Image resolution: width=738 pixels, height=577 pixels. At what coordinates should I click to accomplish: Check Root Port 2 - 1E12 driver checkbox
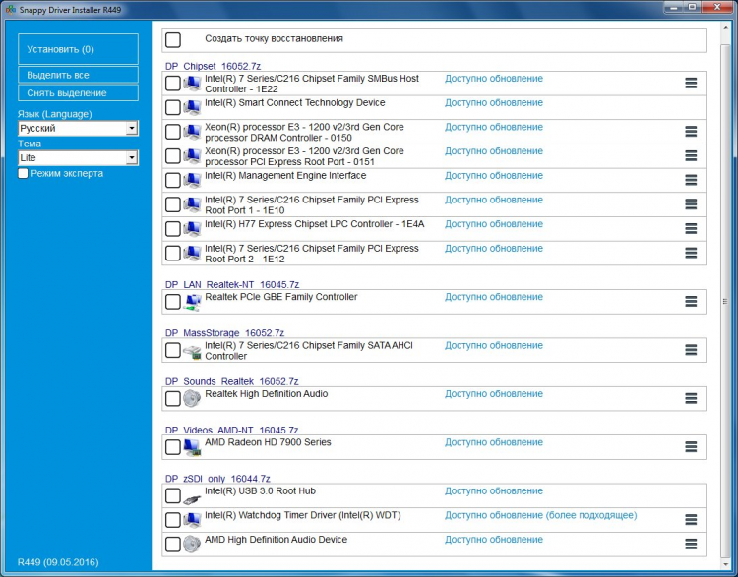click(x=173, y=253)
